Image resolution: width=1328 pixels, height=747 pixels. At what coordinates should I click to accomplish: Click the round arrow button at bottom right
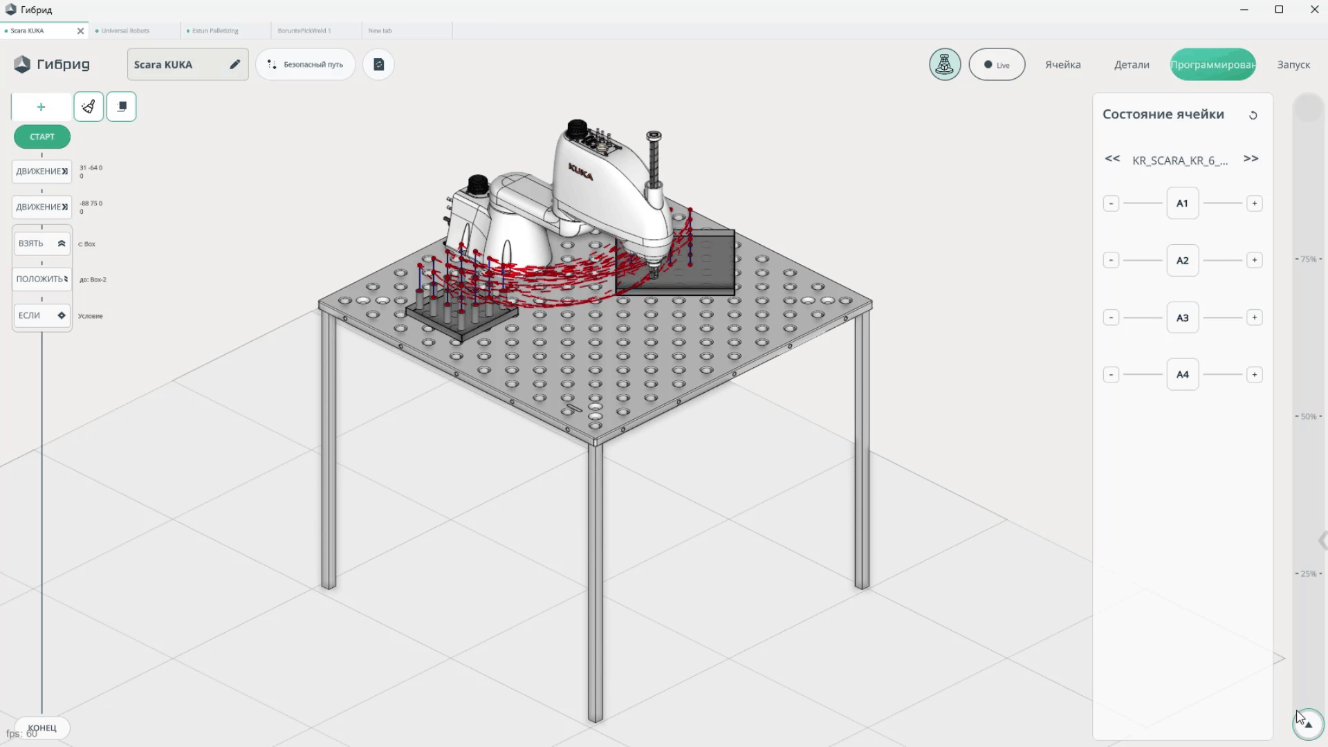click(1307, 723)
